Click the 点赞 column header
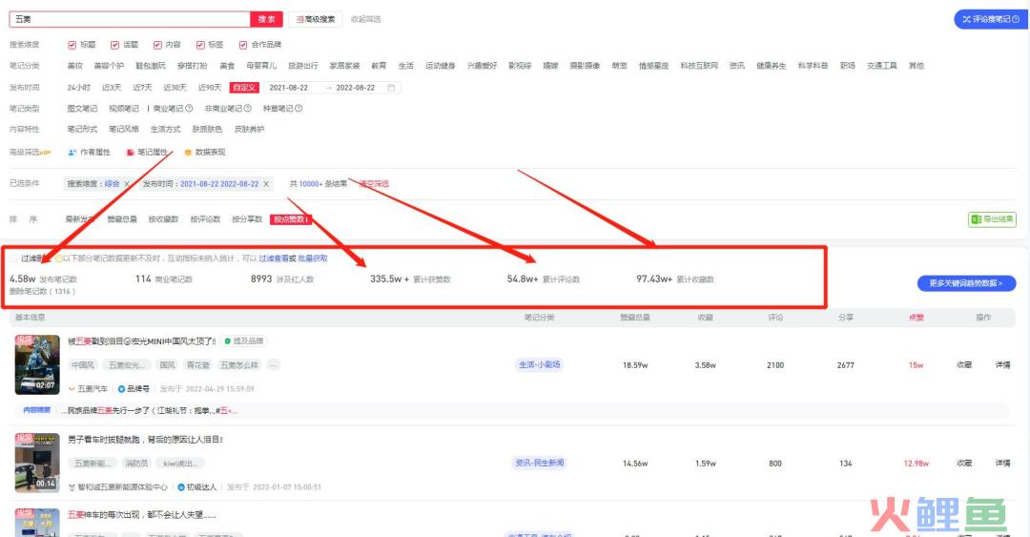 (916, 318)
